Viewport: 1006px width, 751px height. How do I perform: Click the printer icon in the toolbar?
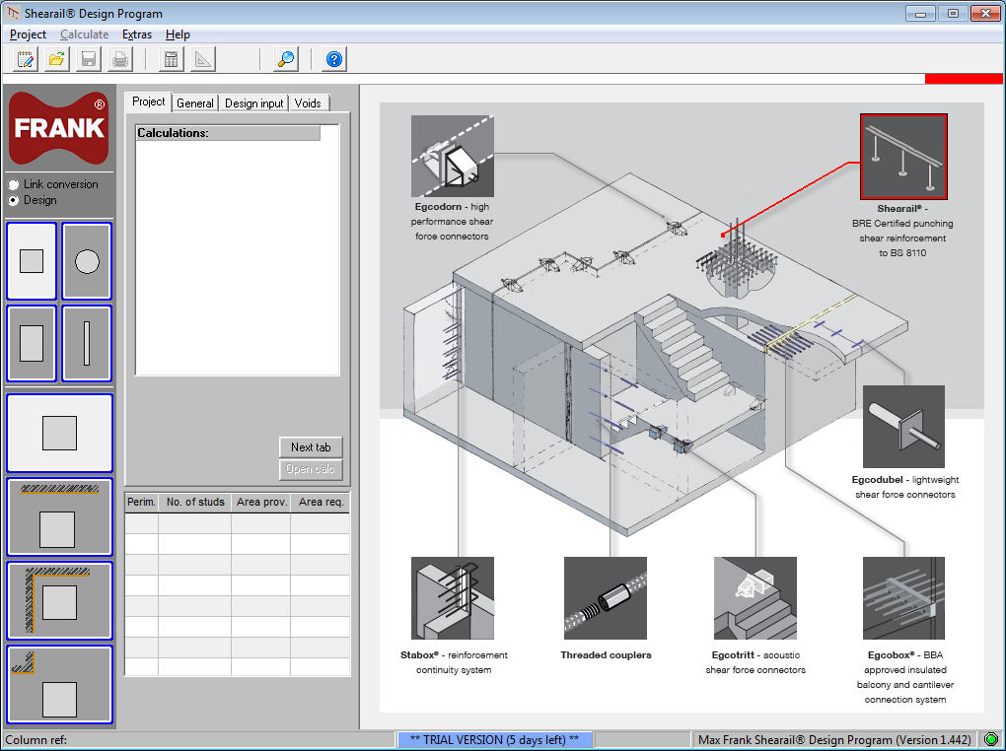point(119,58)
